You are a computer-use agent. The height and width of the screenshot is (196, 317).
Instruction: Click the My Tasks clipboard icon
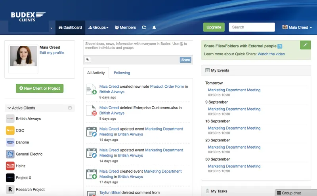[207, 191]
